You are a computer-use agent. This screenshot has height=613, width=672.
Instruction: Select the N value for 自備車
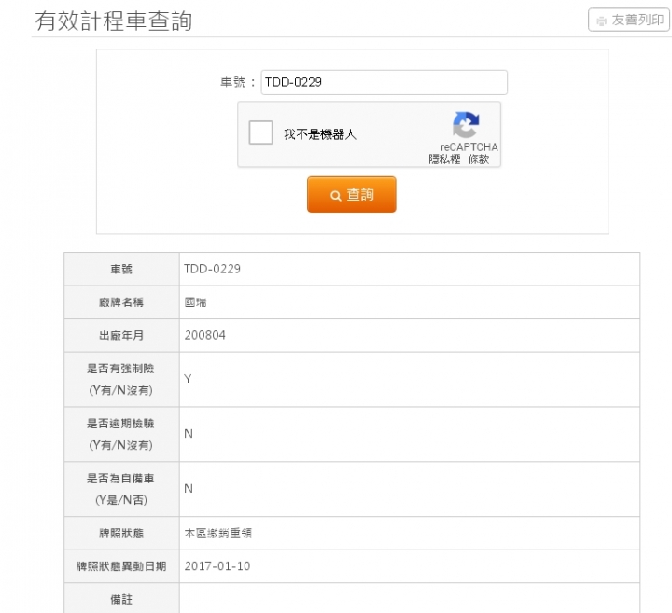[x=189, y=489]
